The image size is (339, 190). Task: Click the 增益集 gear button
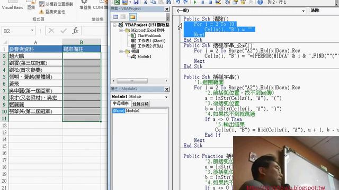(85, 5)
